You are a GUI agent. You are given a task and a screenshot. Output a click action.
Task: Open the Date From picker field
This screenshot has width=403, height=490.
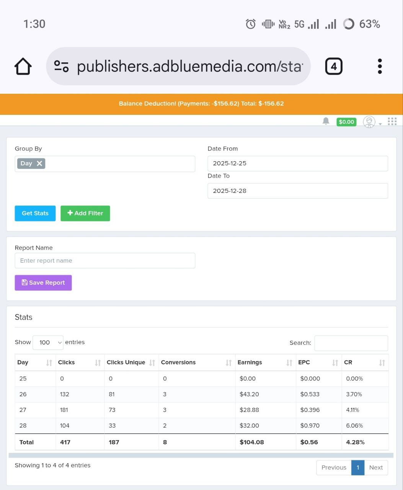point(297,163)
